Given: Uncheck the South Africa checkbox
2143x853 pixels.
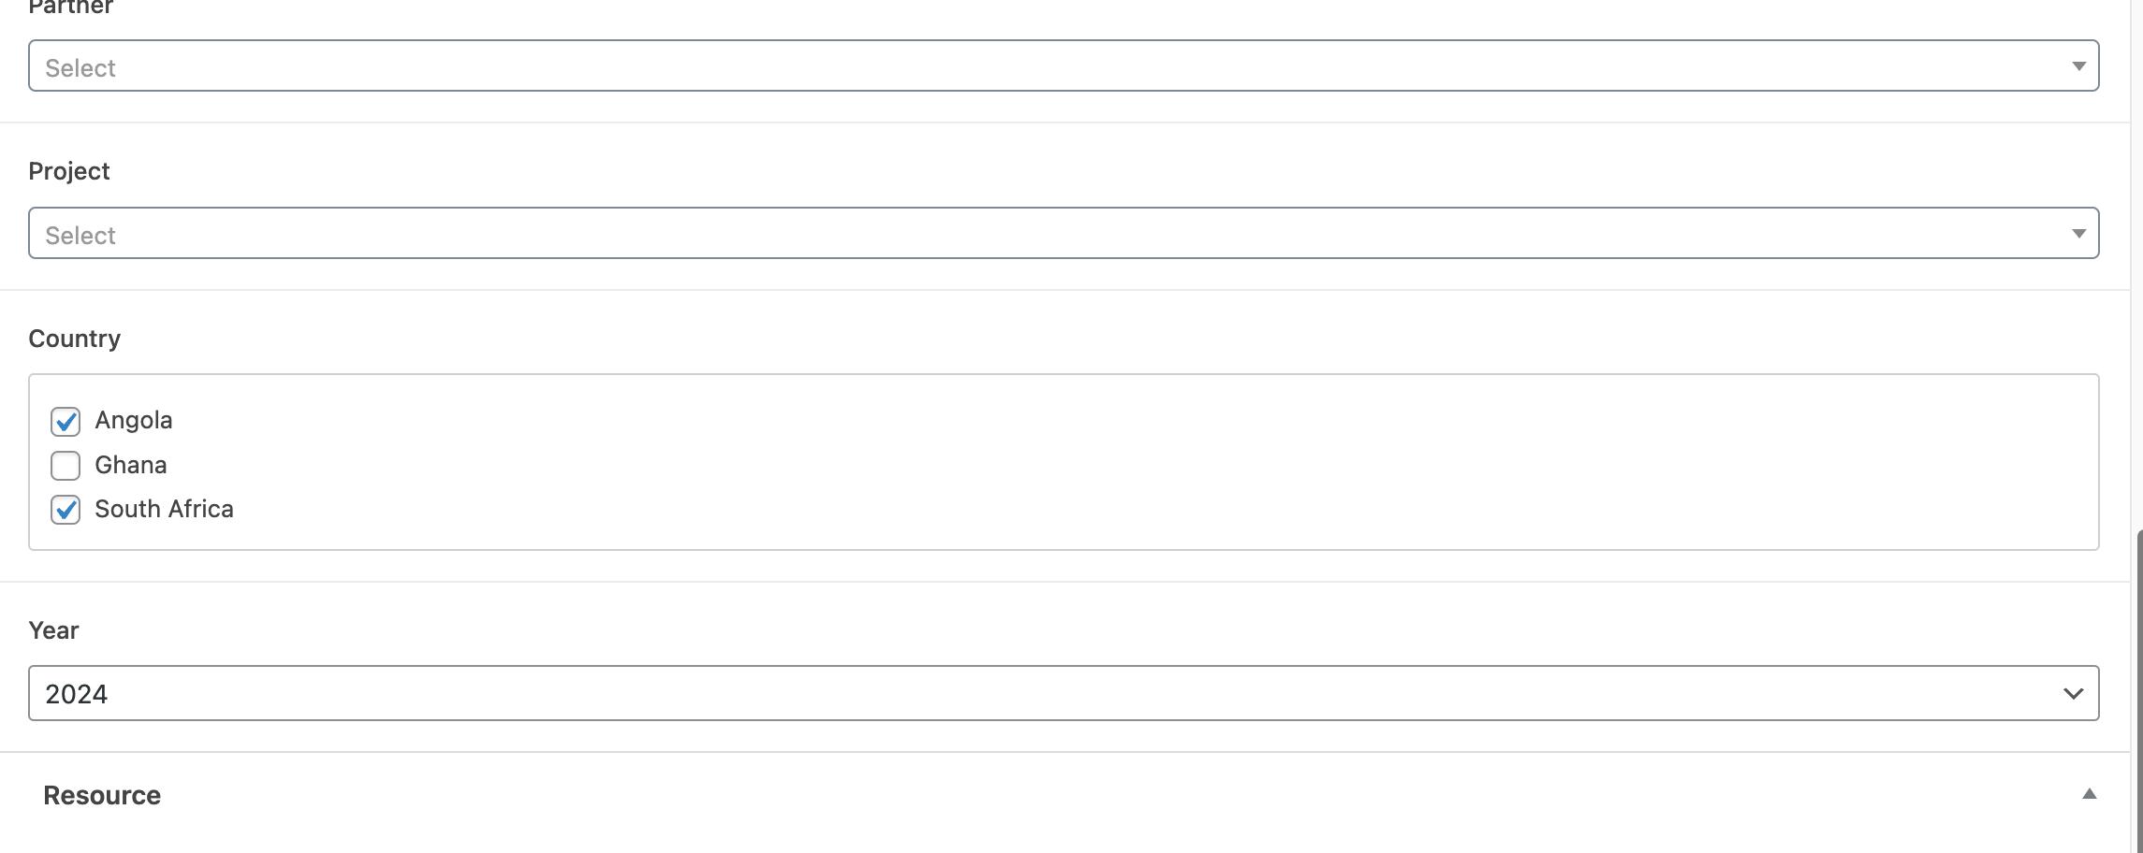Looking at the screenshot, I should click(x=66, y=510).
